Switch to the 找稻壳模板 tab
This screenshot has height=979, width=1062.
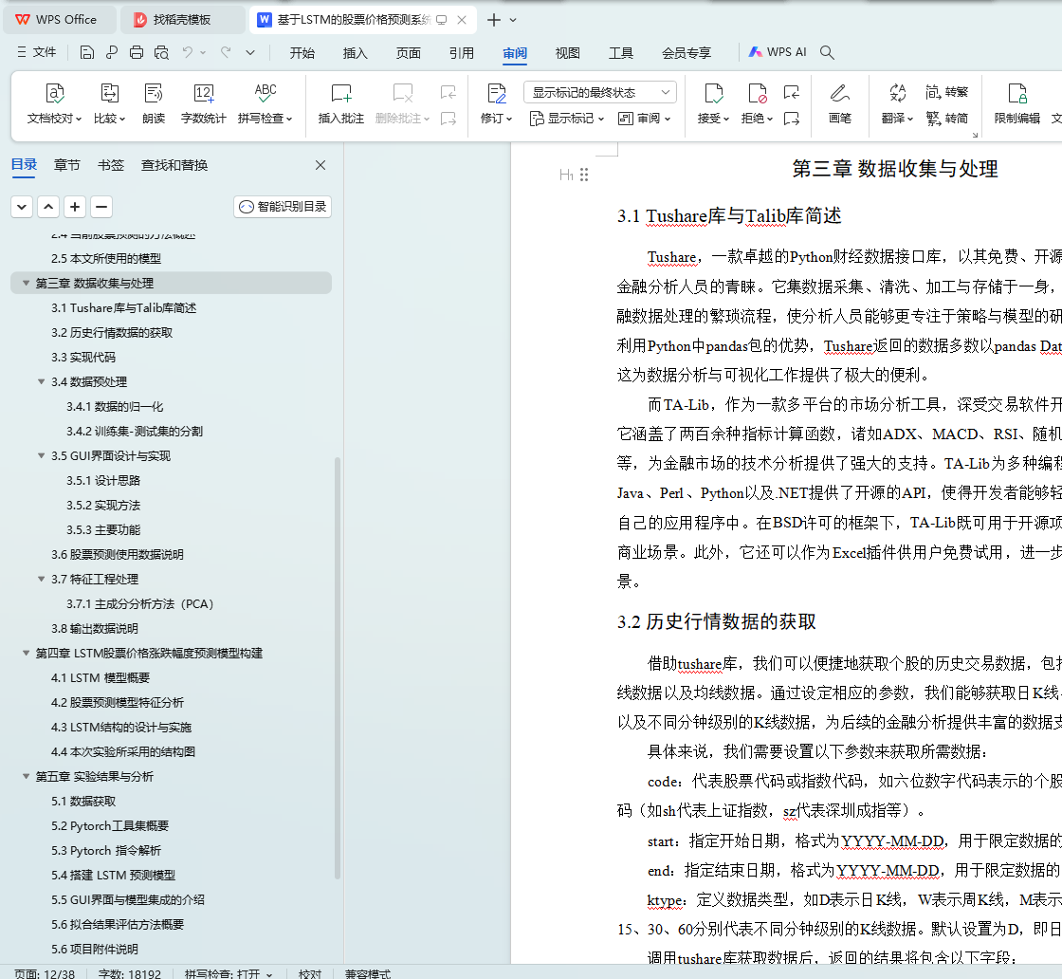click(x=183, y=20)
